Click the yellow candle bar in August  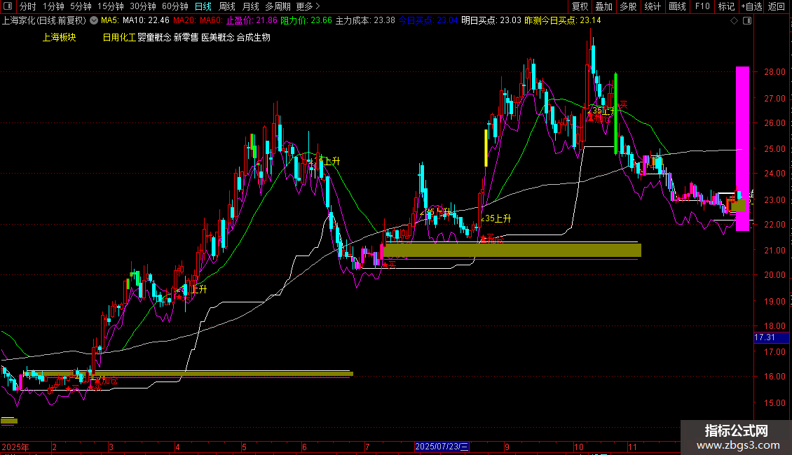pyautogui.click(x=486, y=148)
